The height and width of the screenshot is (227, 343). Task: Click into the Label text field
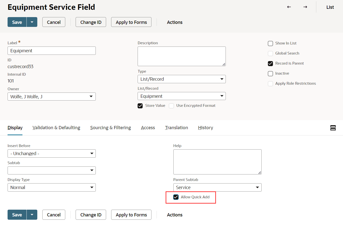52,51
